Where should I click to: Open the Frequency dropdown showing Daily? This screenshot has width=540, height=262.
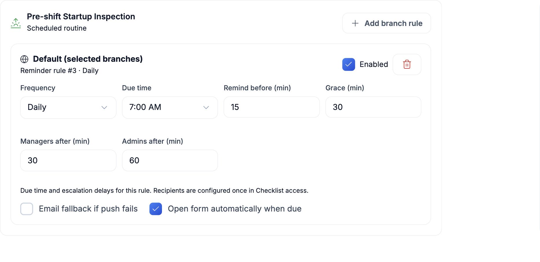pos(68,107)
